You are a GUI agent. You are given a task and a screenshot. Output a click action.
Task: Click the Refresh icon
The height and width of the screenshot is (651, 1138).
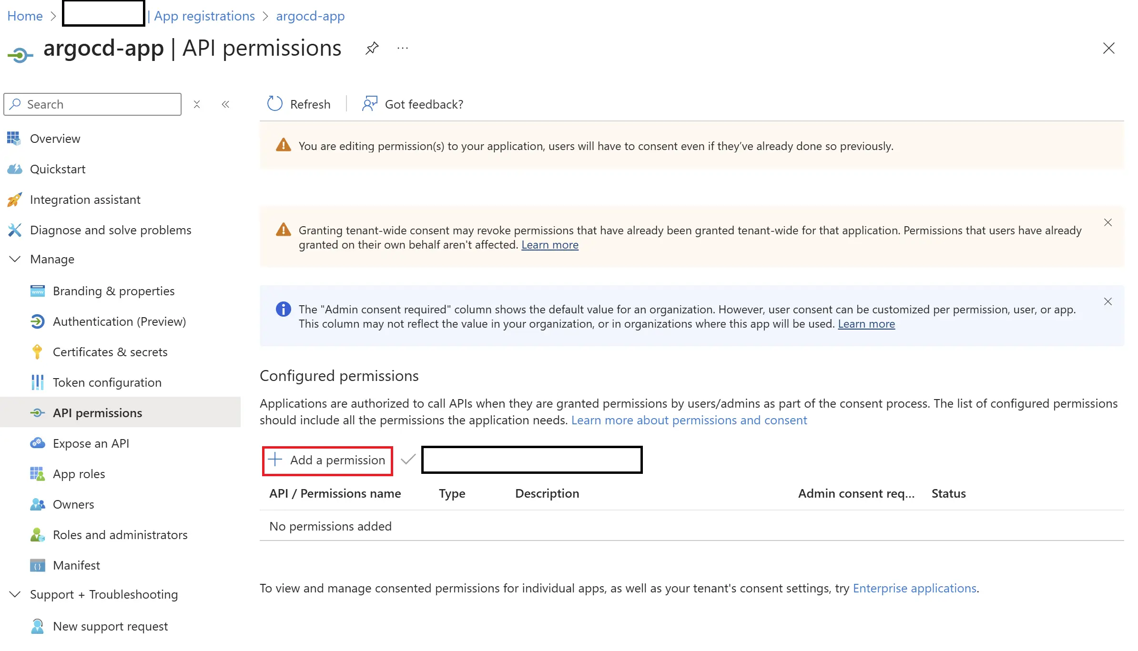pos(275,104)
